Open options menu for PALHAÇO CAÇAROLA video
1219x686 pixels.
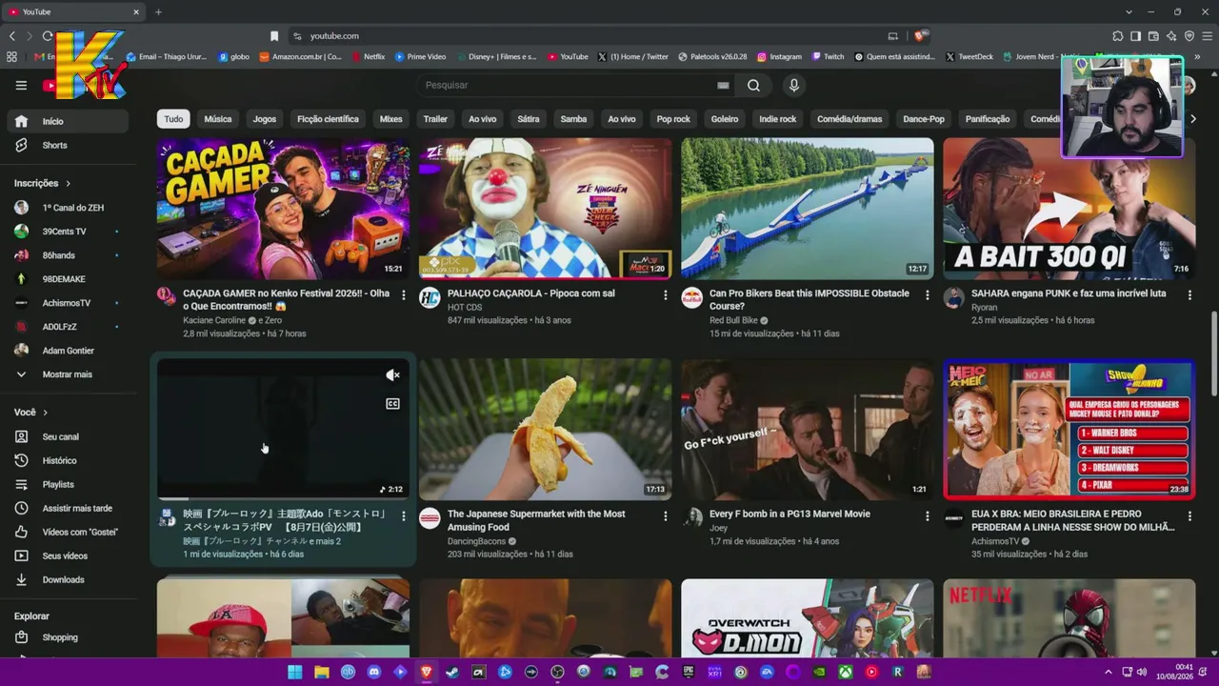pyautogui.click(x=665, y=295)
